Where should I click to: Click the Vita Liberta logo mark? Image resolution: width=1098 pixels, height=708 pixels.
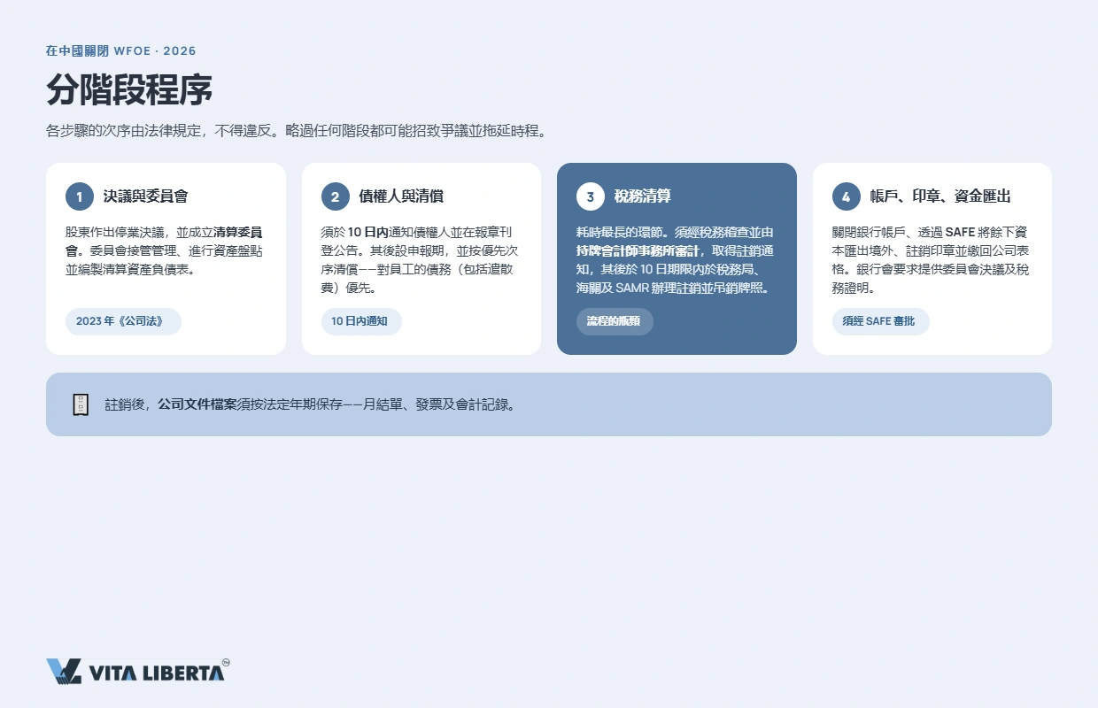(64, 672)
